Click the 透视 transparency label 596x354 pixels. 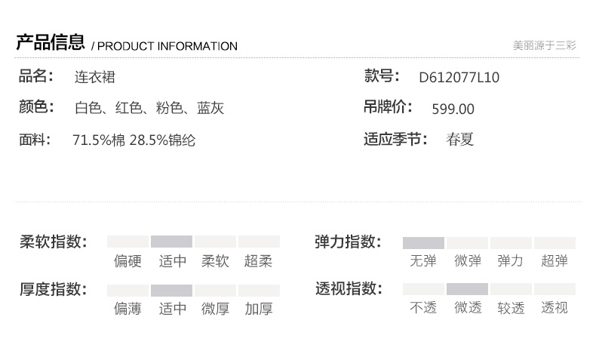555,307
